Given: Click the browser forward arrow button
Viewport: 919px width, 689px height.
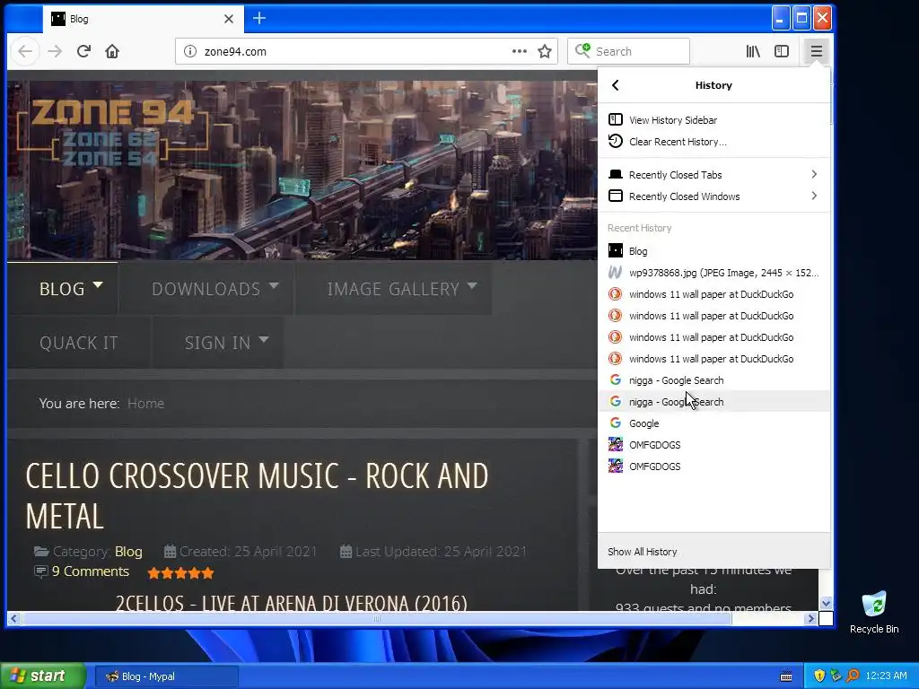Looking at the screenshot, I should tap(55, 51).
